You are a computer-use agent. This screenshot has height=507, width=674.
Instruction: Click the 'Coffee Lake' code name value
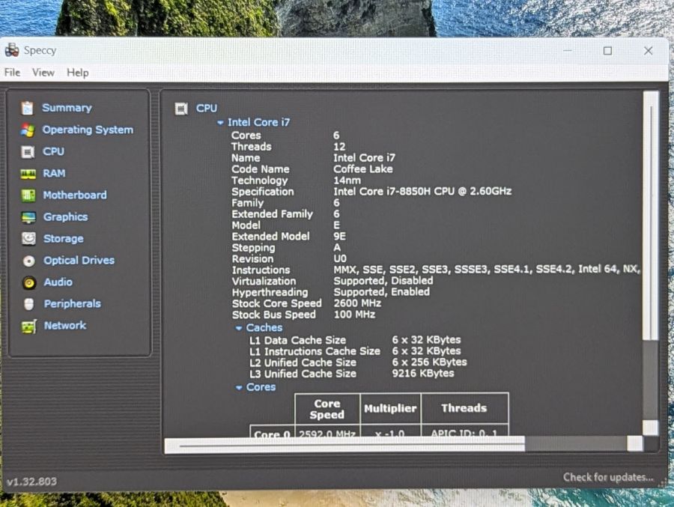click(363, 169)
